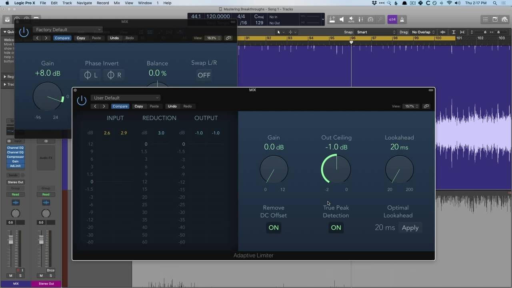The image size is (512, 288).
Task: Bypass Adaptive Limiter with its power button
Action: pyautogui.click(x=82, y=100)
